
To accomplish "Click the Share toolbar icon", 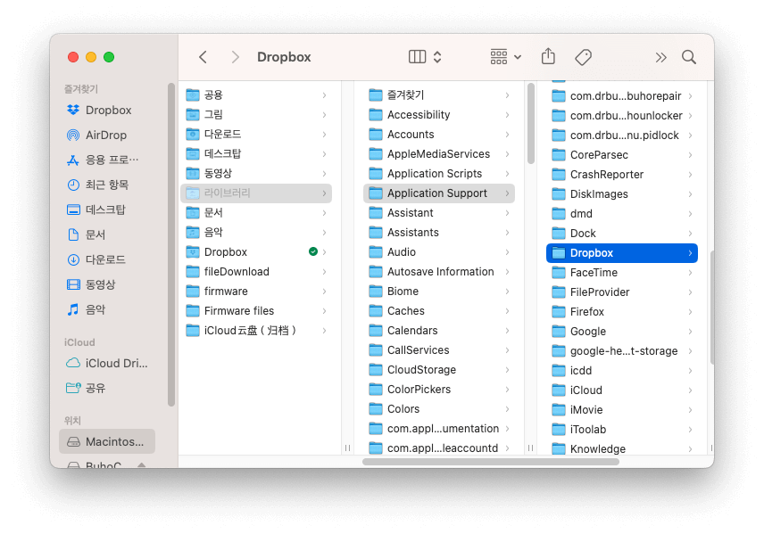I will click(x=548, y=56).
